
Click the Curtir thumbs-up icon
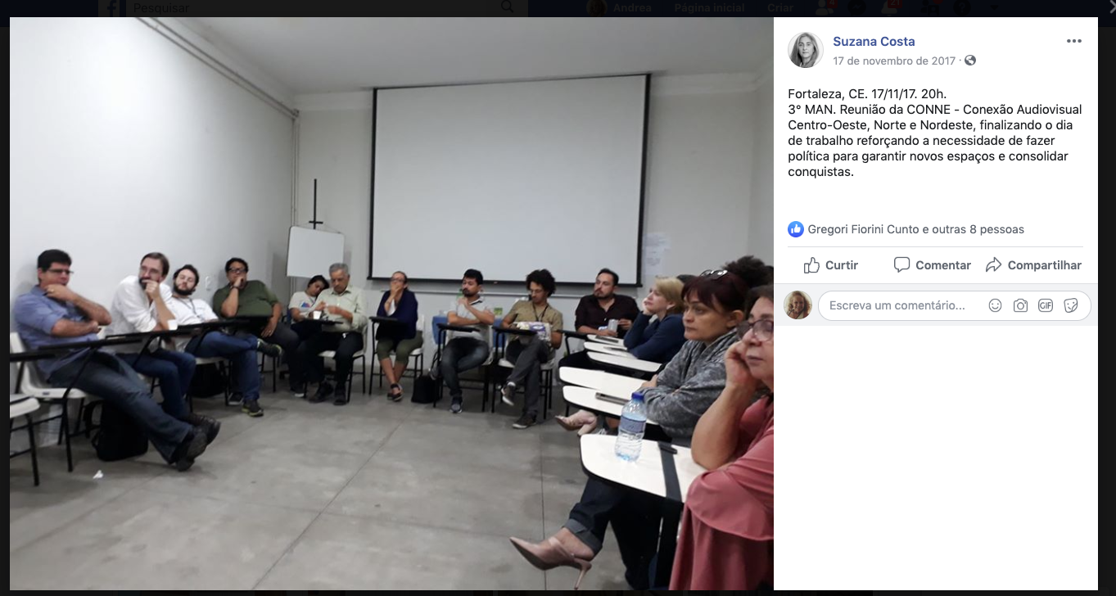point(811,265)
